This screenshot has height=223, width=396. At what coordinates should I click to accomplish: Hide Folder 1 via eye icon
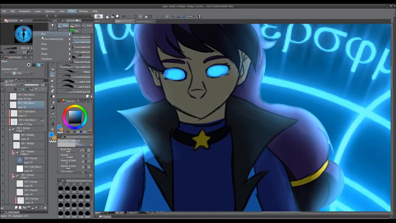click(2, 129)
